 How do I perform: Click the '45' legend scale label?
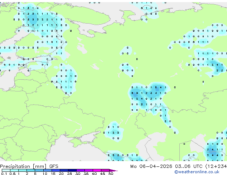coord(102,174)
